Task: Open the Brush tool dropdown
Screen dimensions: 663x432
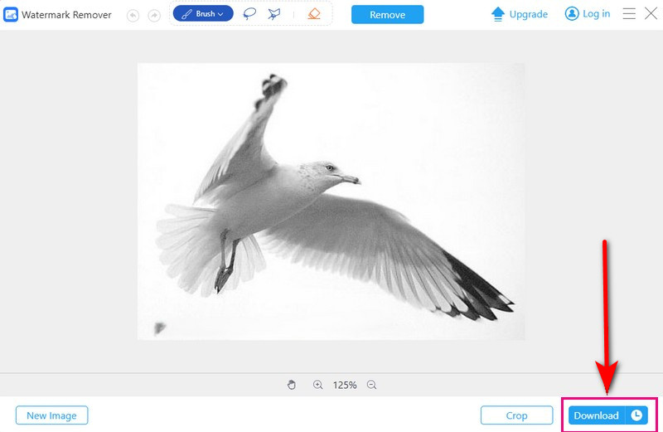Action: coord(203,14)
